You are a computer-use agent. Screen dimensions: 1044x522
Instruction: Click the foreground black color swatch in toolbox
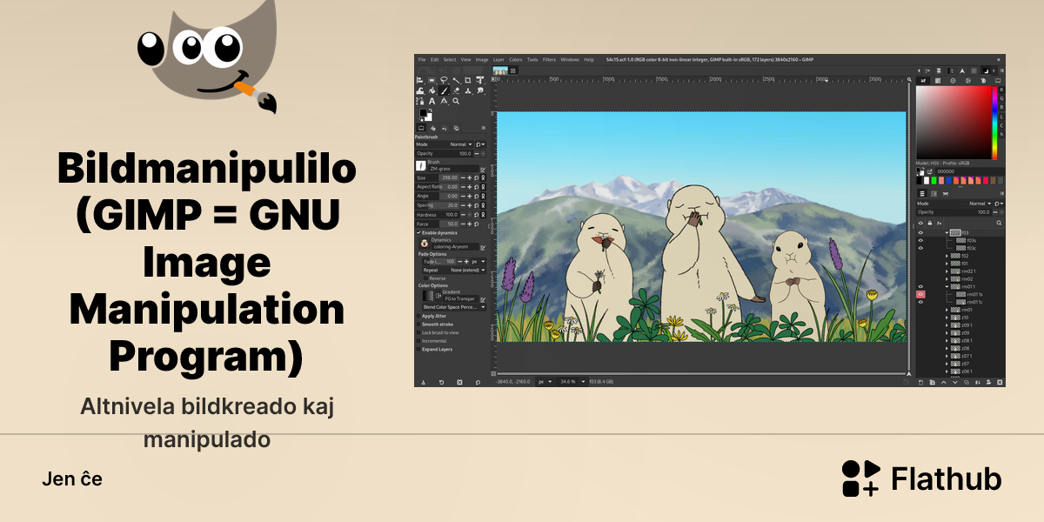(x=423, y=112)
